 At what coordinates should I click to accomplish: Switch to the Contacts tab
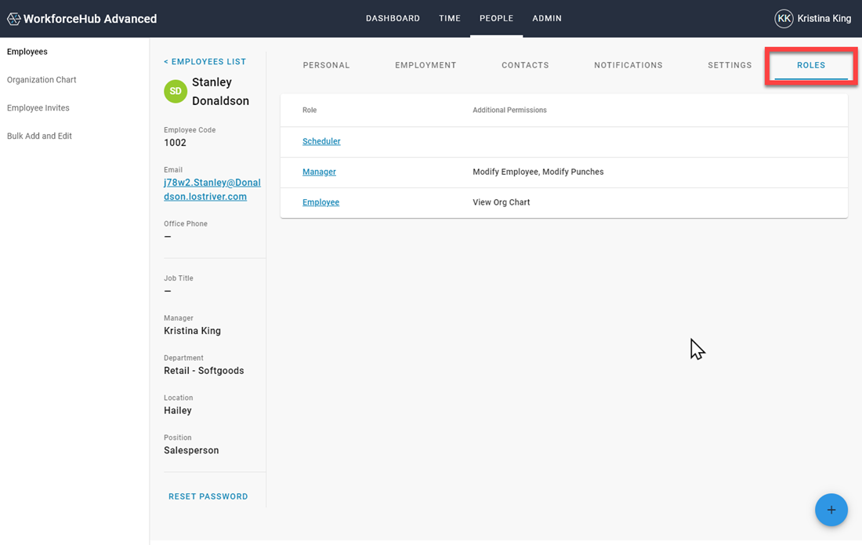coord(525,65)
